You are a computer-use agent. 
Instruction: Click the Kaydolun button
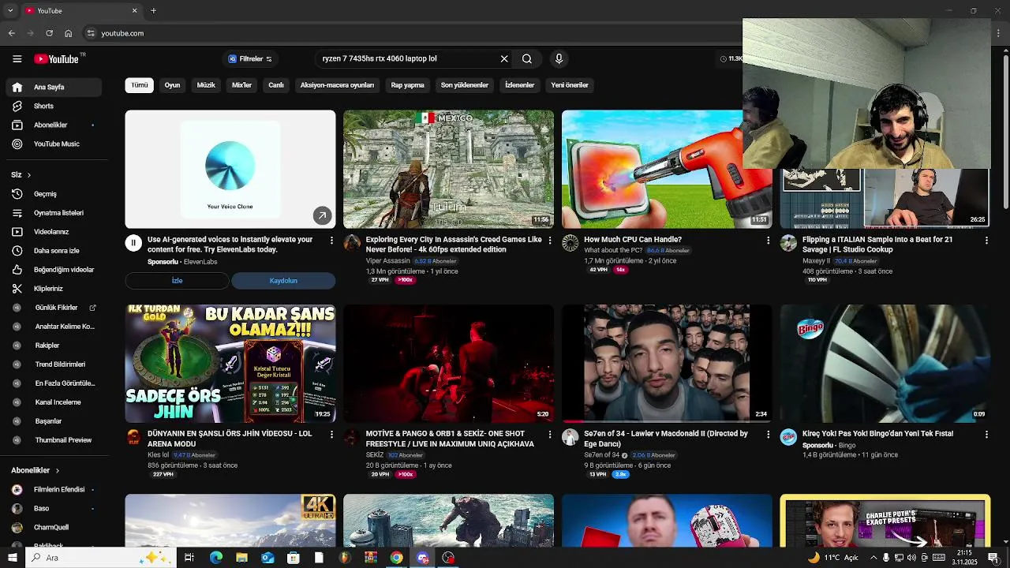point(283,281)
